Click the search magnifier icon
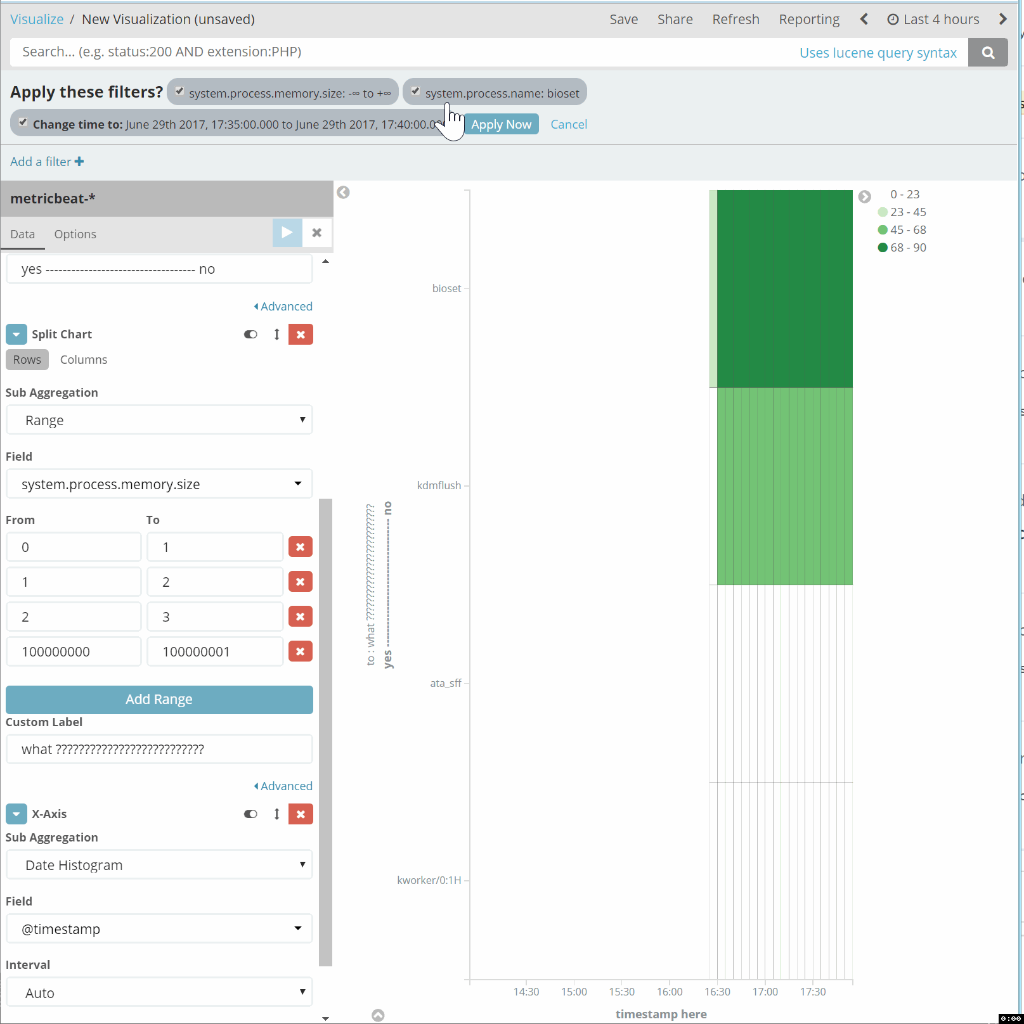 coord(987,52)
